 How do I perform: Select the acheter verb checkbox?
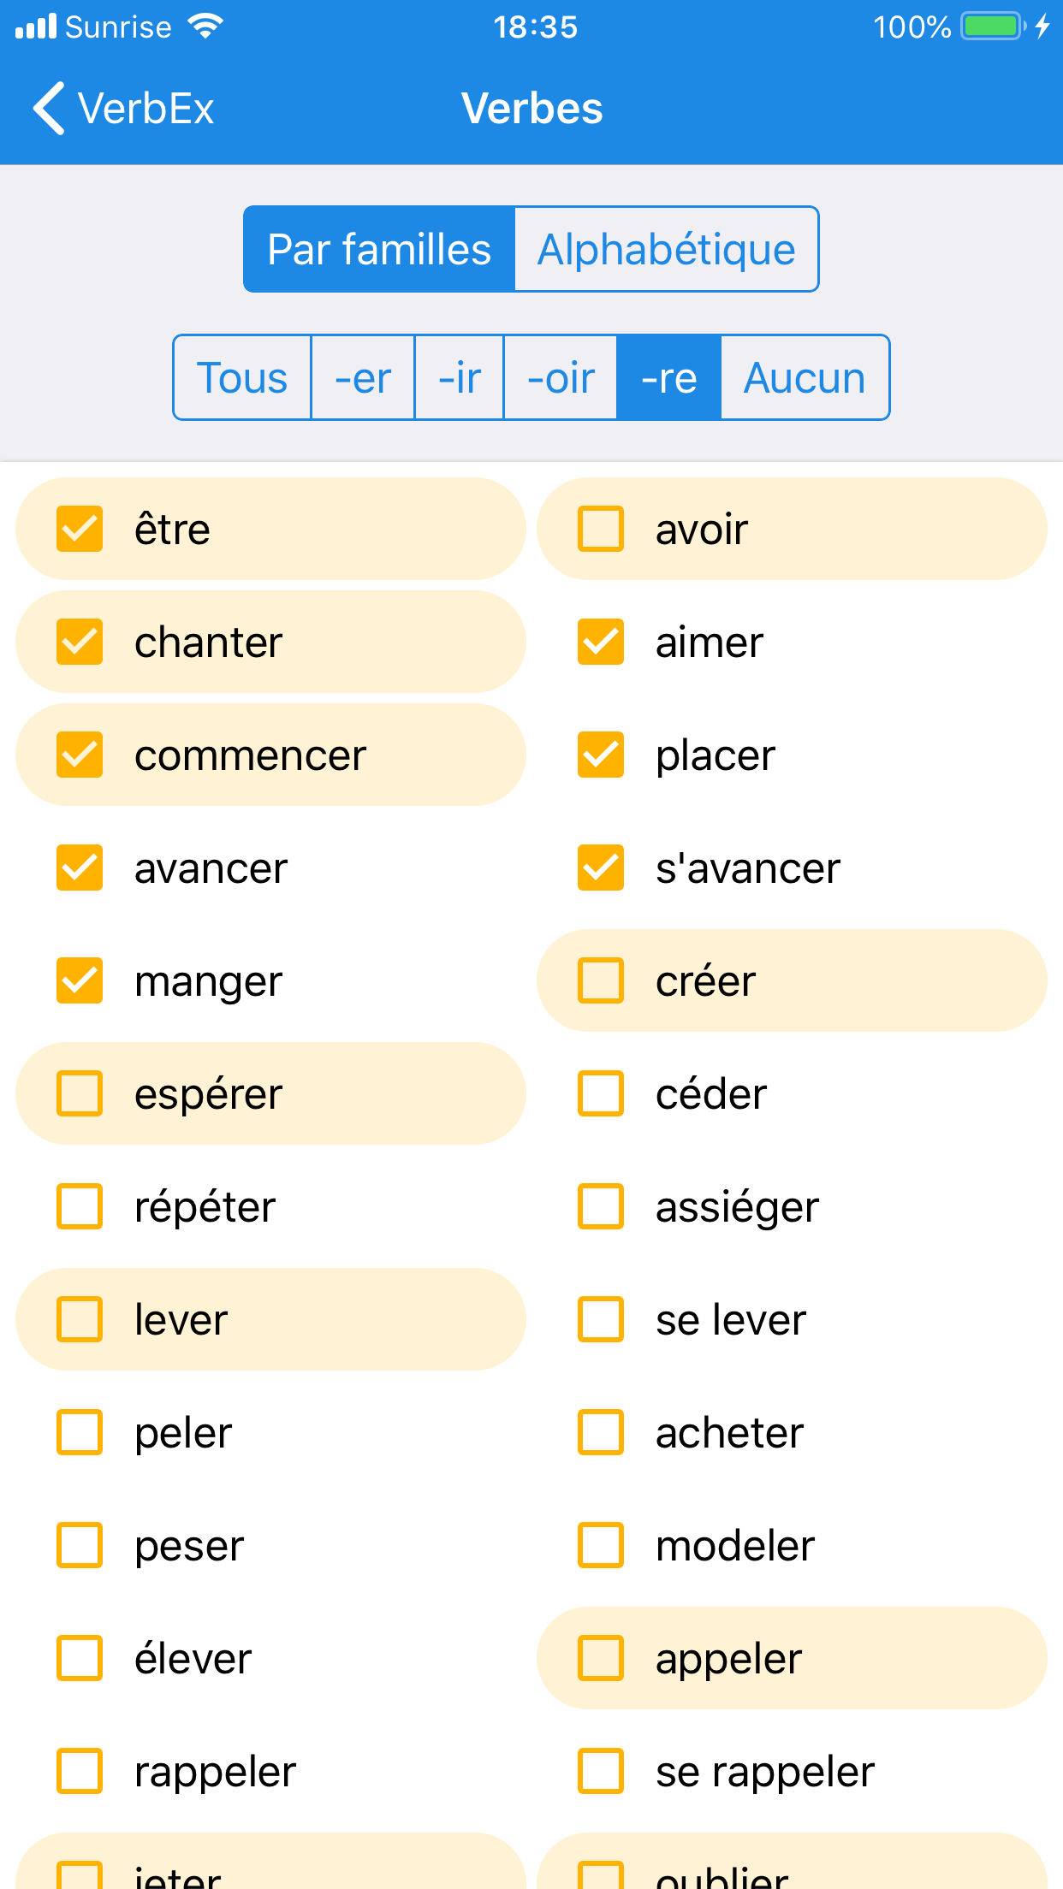(x=601, y=1432)
